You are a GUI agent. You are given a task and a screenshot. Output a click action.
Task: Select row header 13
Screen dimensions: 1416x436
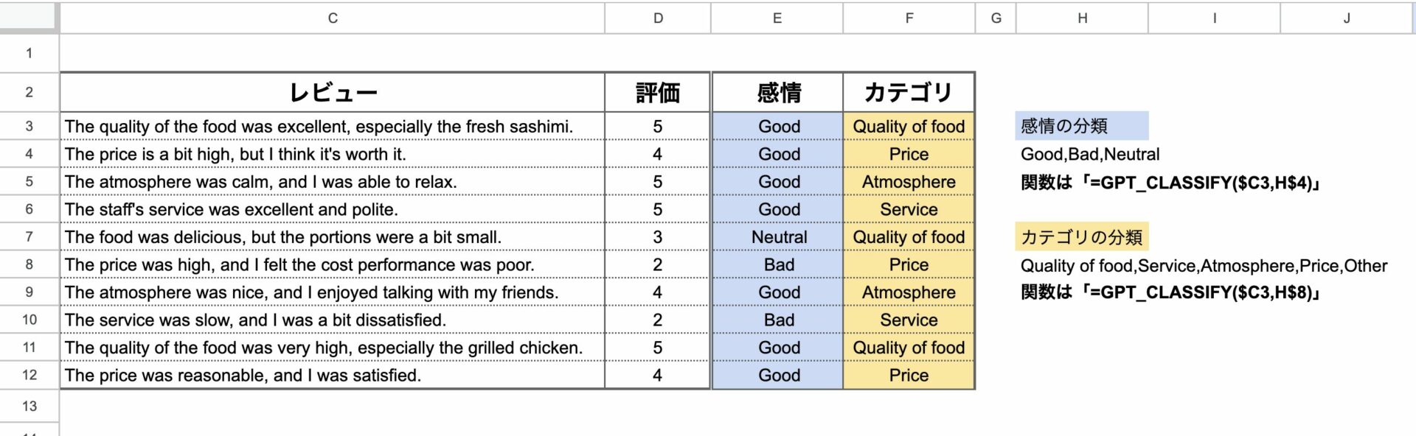pyautogui.click(x=28, y=405)
